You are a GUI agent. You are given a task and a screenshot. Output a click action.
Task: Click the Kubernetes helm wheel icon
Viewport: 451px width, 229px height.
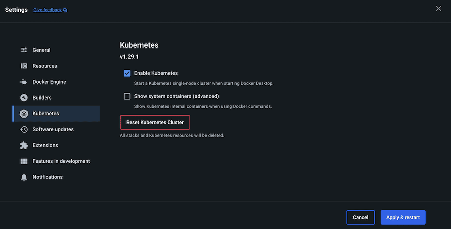[24, 114]
